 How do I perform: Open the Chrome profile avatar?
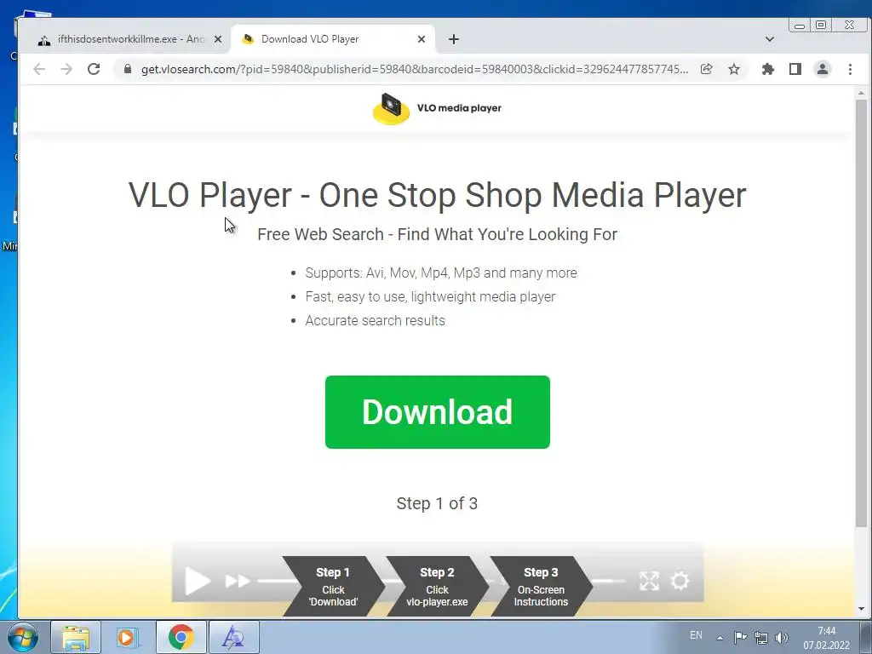click(x=823, y=69)
